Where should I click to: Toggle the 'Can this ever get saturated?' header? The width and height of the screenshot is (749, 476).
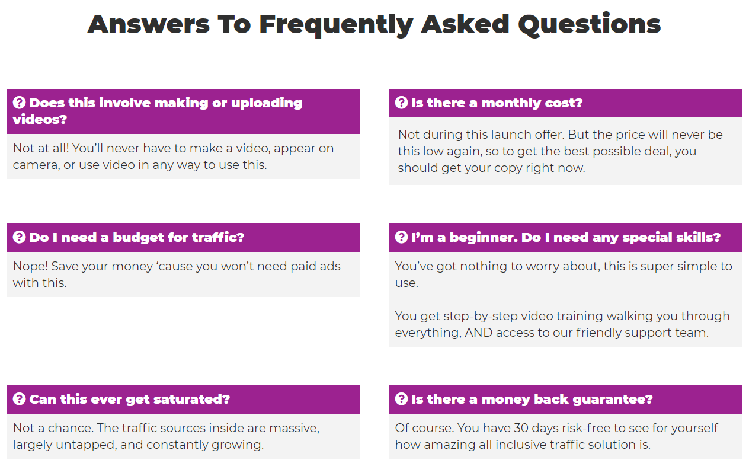click(x=183, y=400)
